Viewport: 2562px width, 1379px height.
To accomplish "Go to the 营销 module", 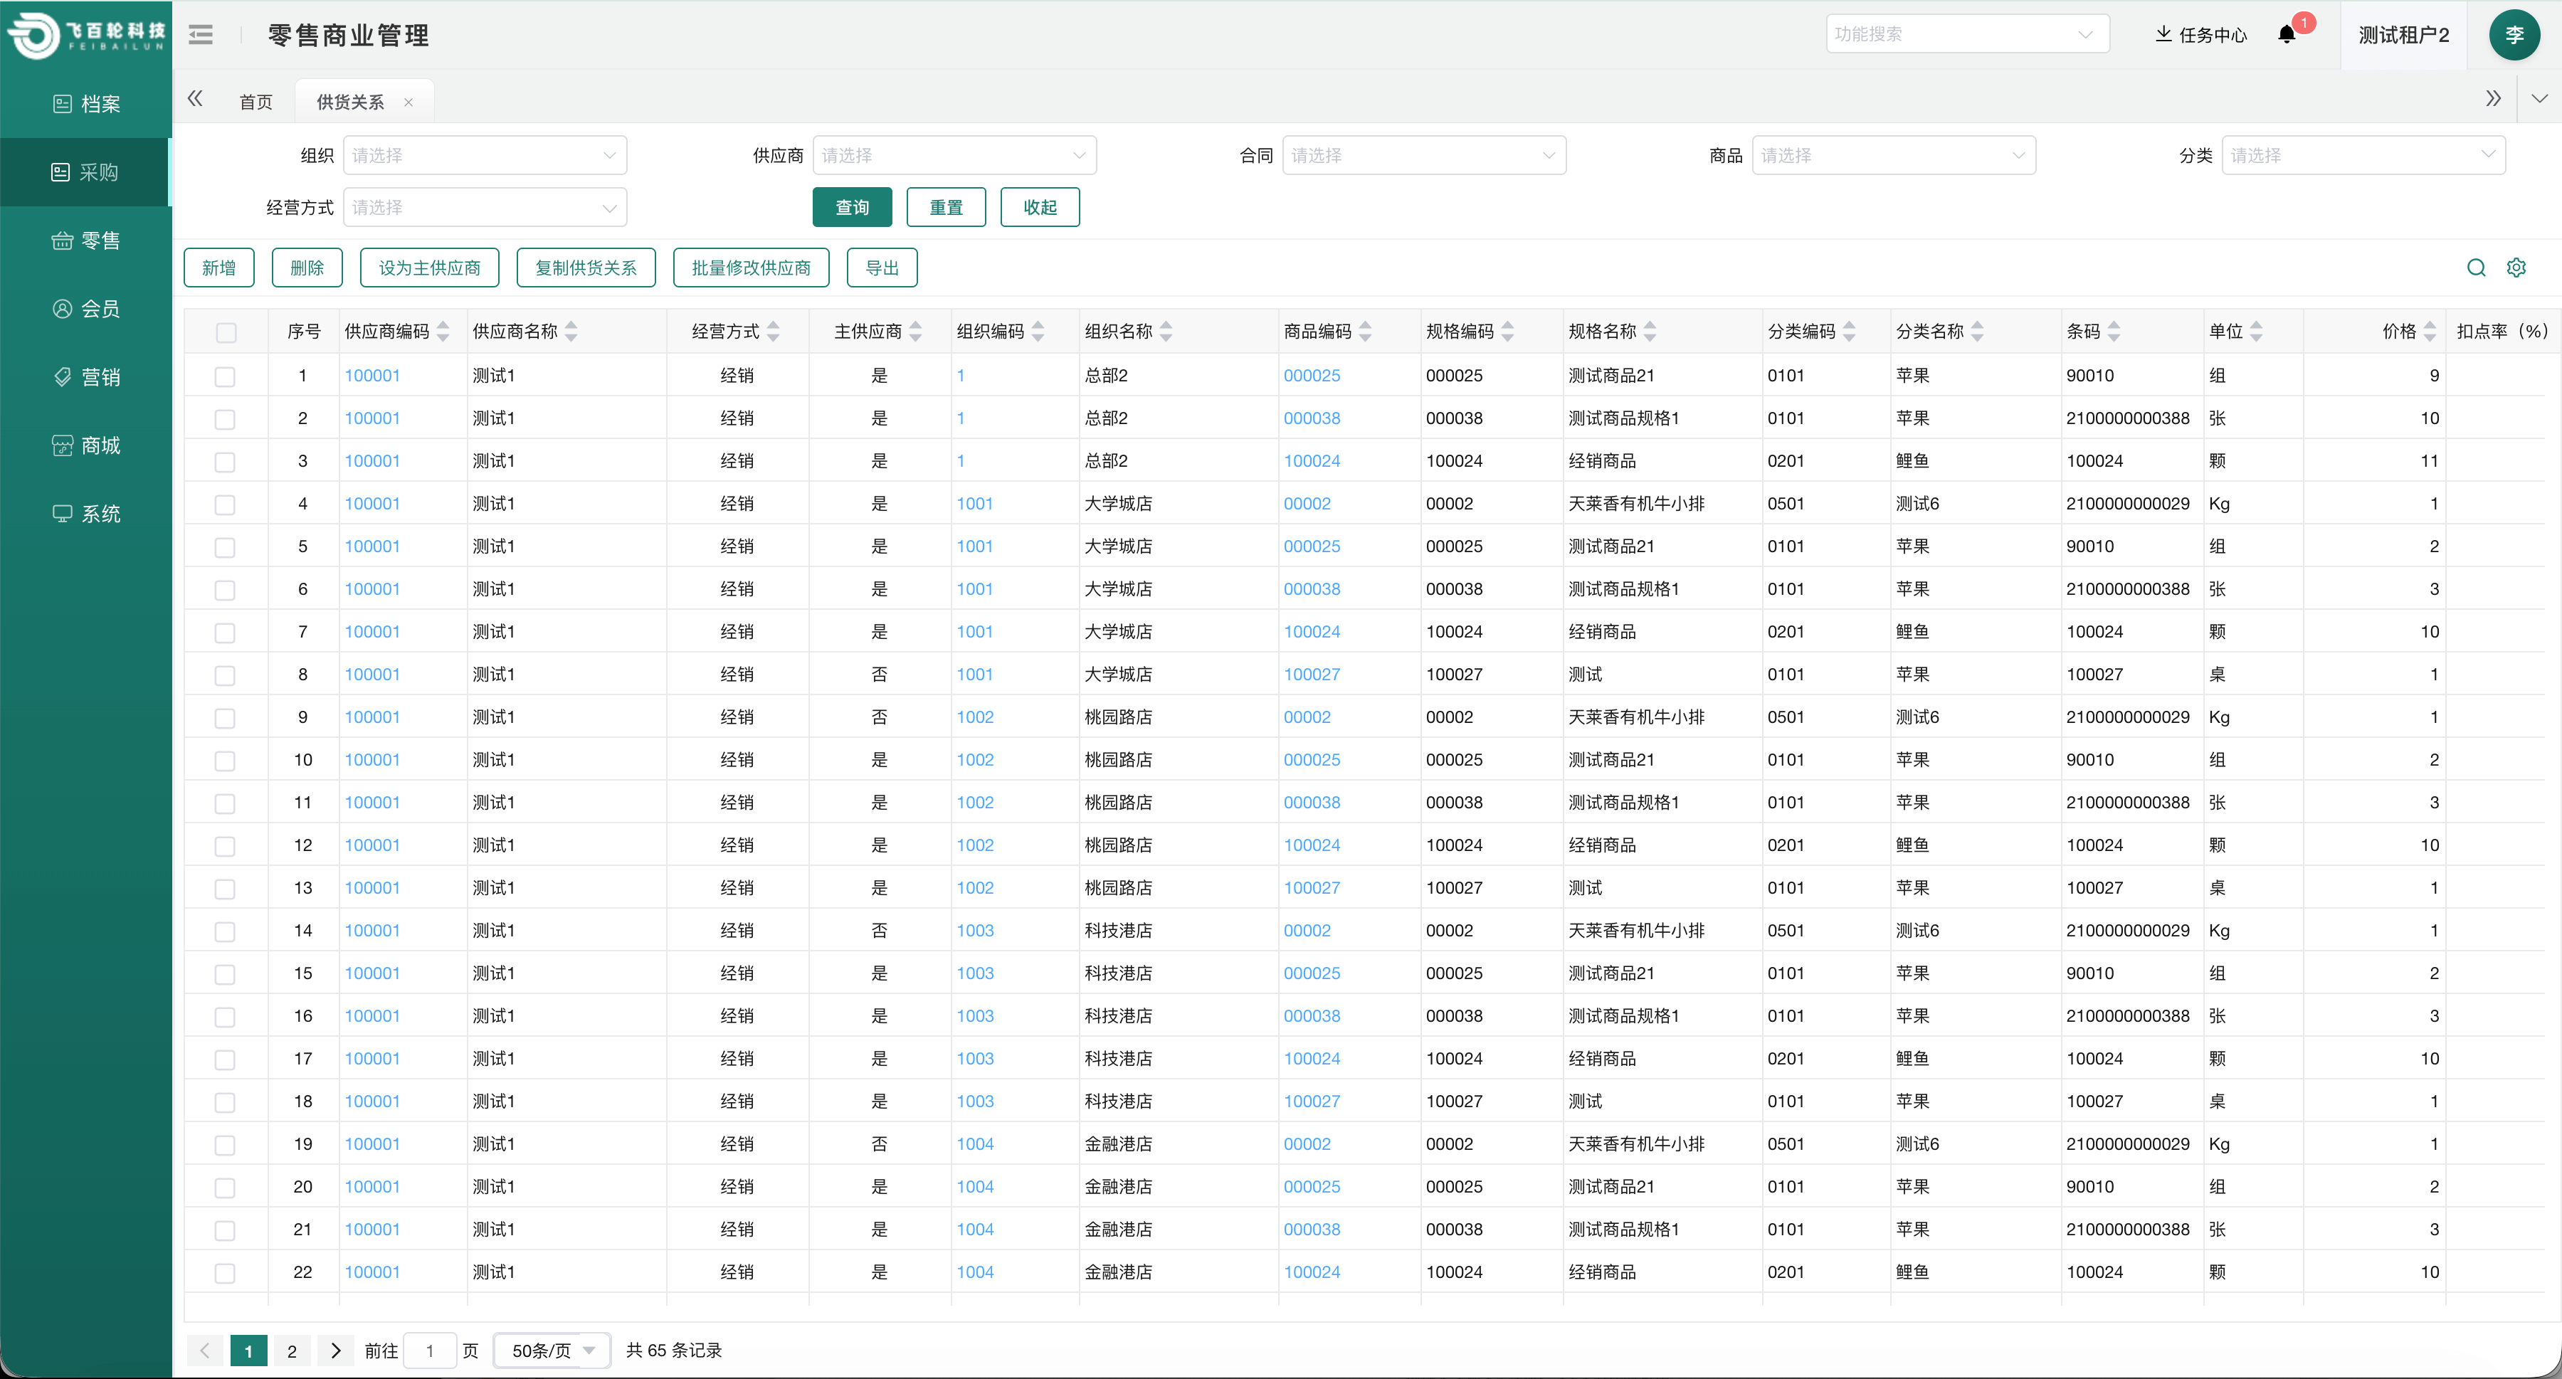I will (x=87, y=377).
